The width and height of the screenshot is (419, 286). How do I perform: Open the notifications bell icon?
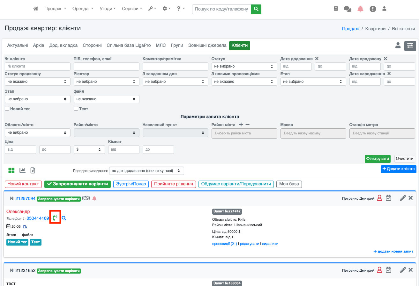360,9
